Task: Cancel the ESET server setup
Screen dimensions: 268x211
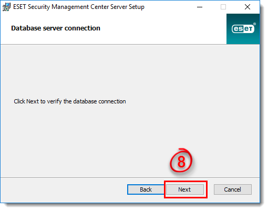Action: tap(233, 189)
